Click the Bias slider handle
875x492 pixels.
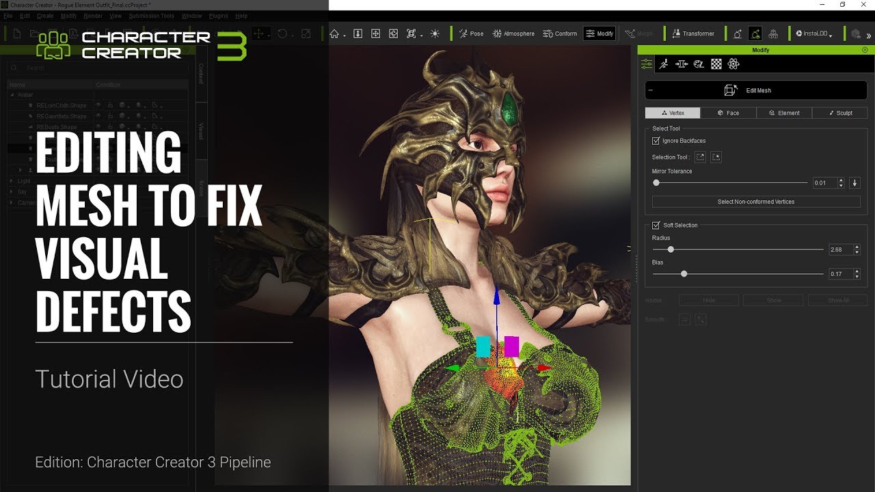click(684, 273)
